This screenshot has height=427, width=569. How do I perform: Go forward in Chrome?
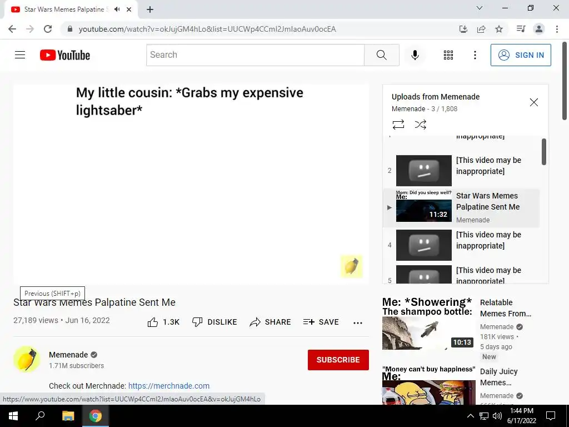30,29
